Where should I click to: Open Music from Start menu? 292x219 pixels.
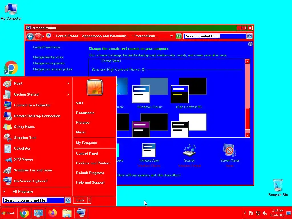pos(81,132)
